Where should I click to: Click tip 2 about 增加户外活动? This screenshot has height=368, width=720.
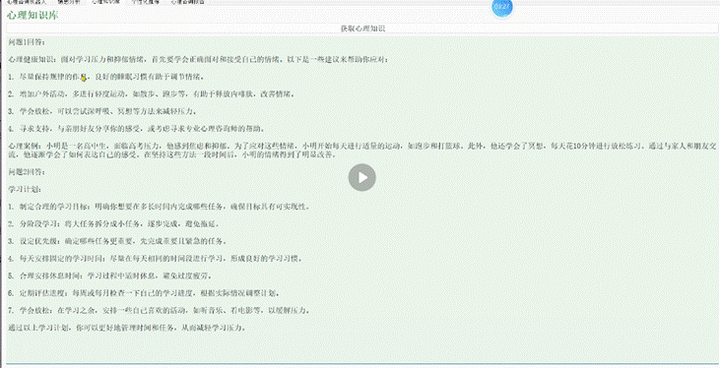point(151,94)
